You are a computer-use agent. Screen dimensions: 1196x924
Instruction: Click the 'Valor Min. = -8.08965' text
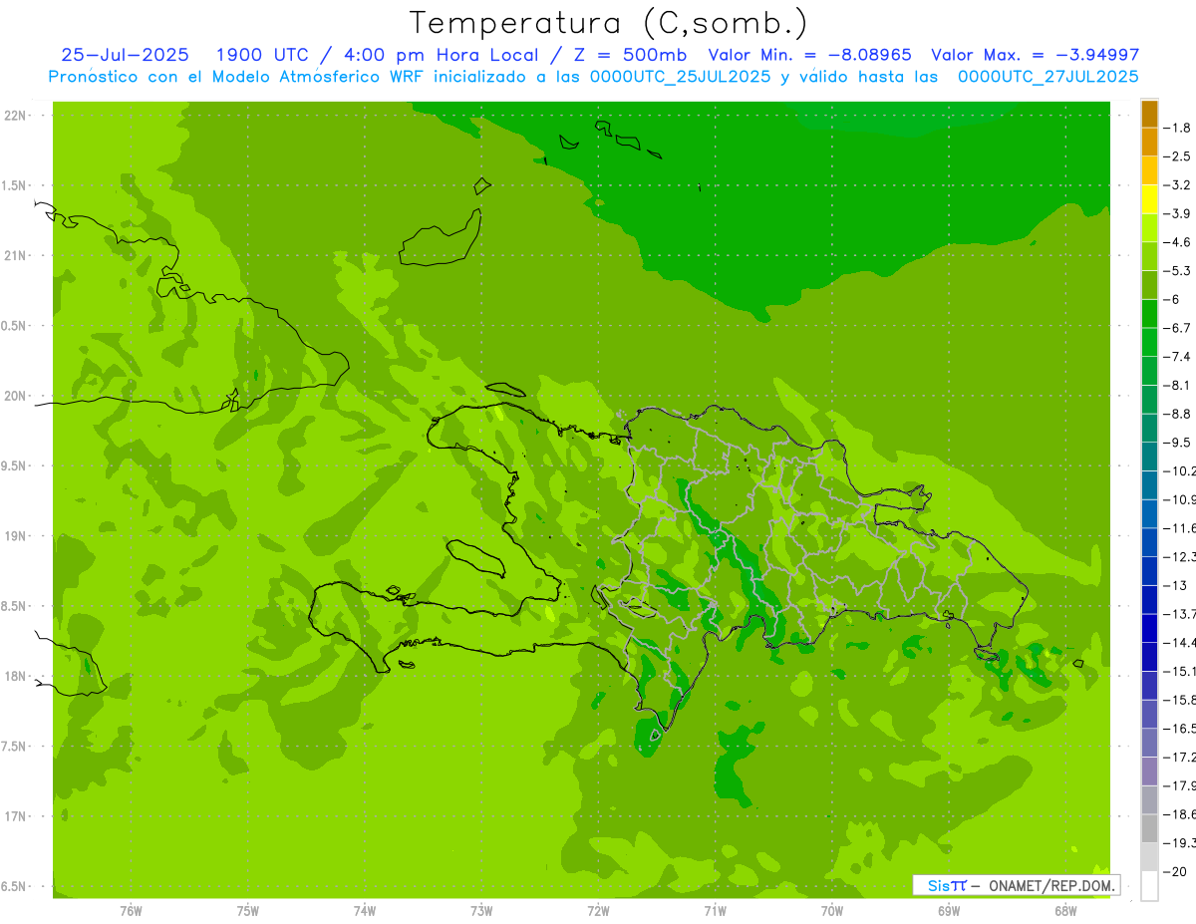(809, 55)
